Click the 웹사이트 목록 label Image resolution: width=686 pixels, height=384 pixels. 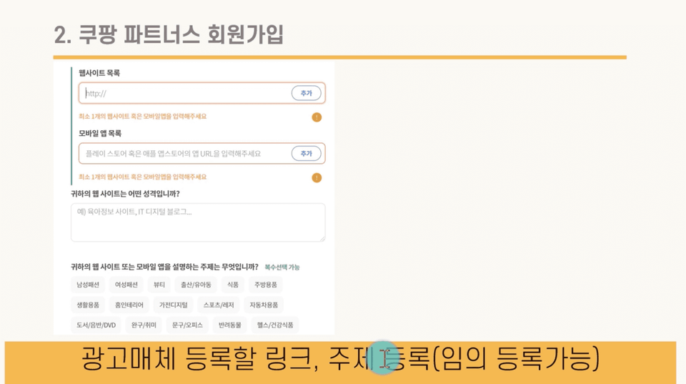coord(99,73)
